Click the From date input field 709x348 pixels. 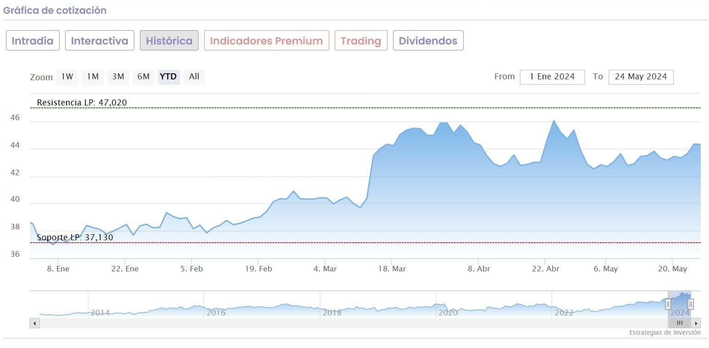(552, 77)
